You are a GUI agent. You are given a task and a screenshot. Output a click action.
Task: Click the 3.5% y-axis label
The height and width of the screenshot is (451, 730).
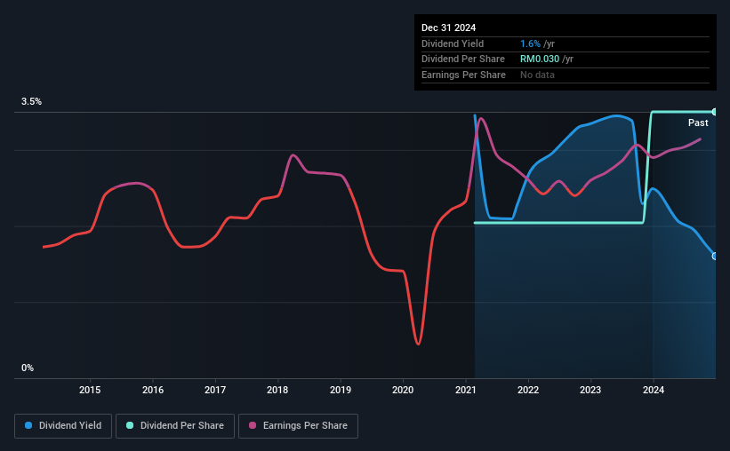point(31,101)
